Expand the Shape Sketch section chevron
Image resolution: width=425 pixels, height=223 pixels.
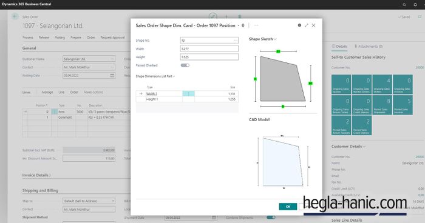[x=275, y=39]
